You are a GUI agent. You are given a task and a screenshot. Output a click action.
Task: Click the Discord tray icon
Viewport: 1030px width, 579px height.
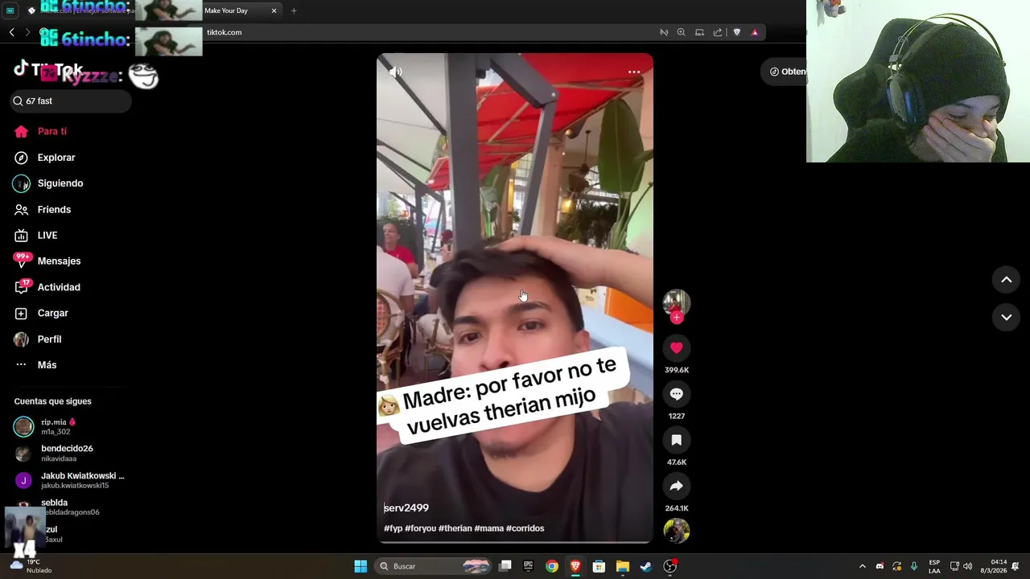[880, 566]
